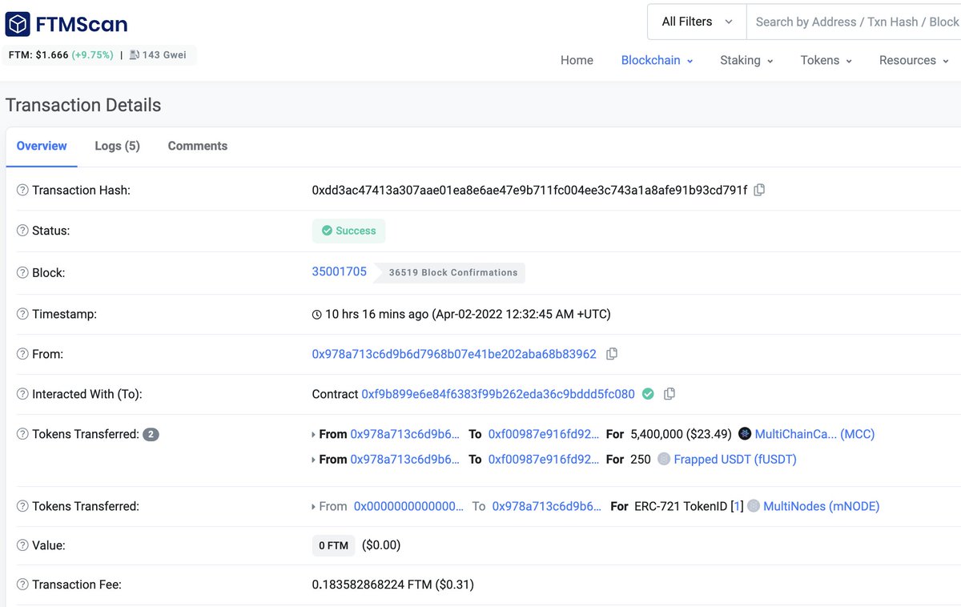Expand the first tokens transferred row arrow
Screen dimensions: 961x607
(313, 433)
